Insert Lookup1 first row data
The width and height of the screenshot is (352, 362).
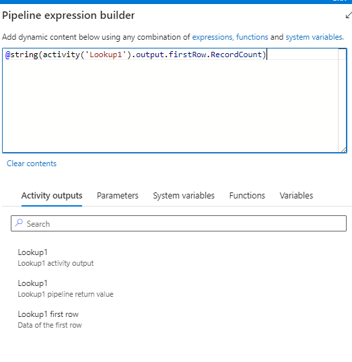tap(50, 320)
